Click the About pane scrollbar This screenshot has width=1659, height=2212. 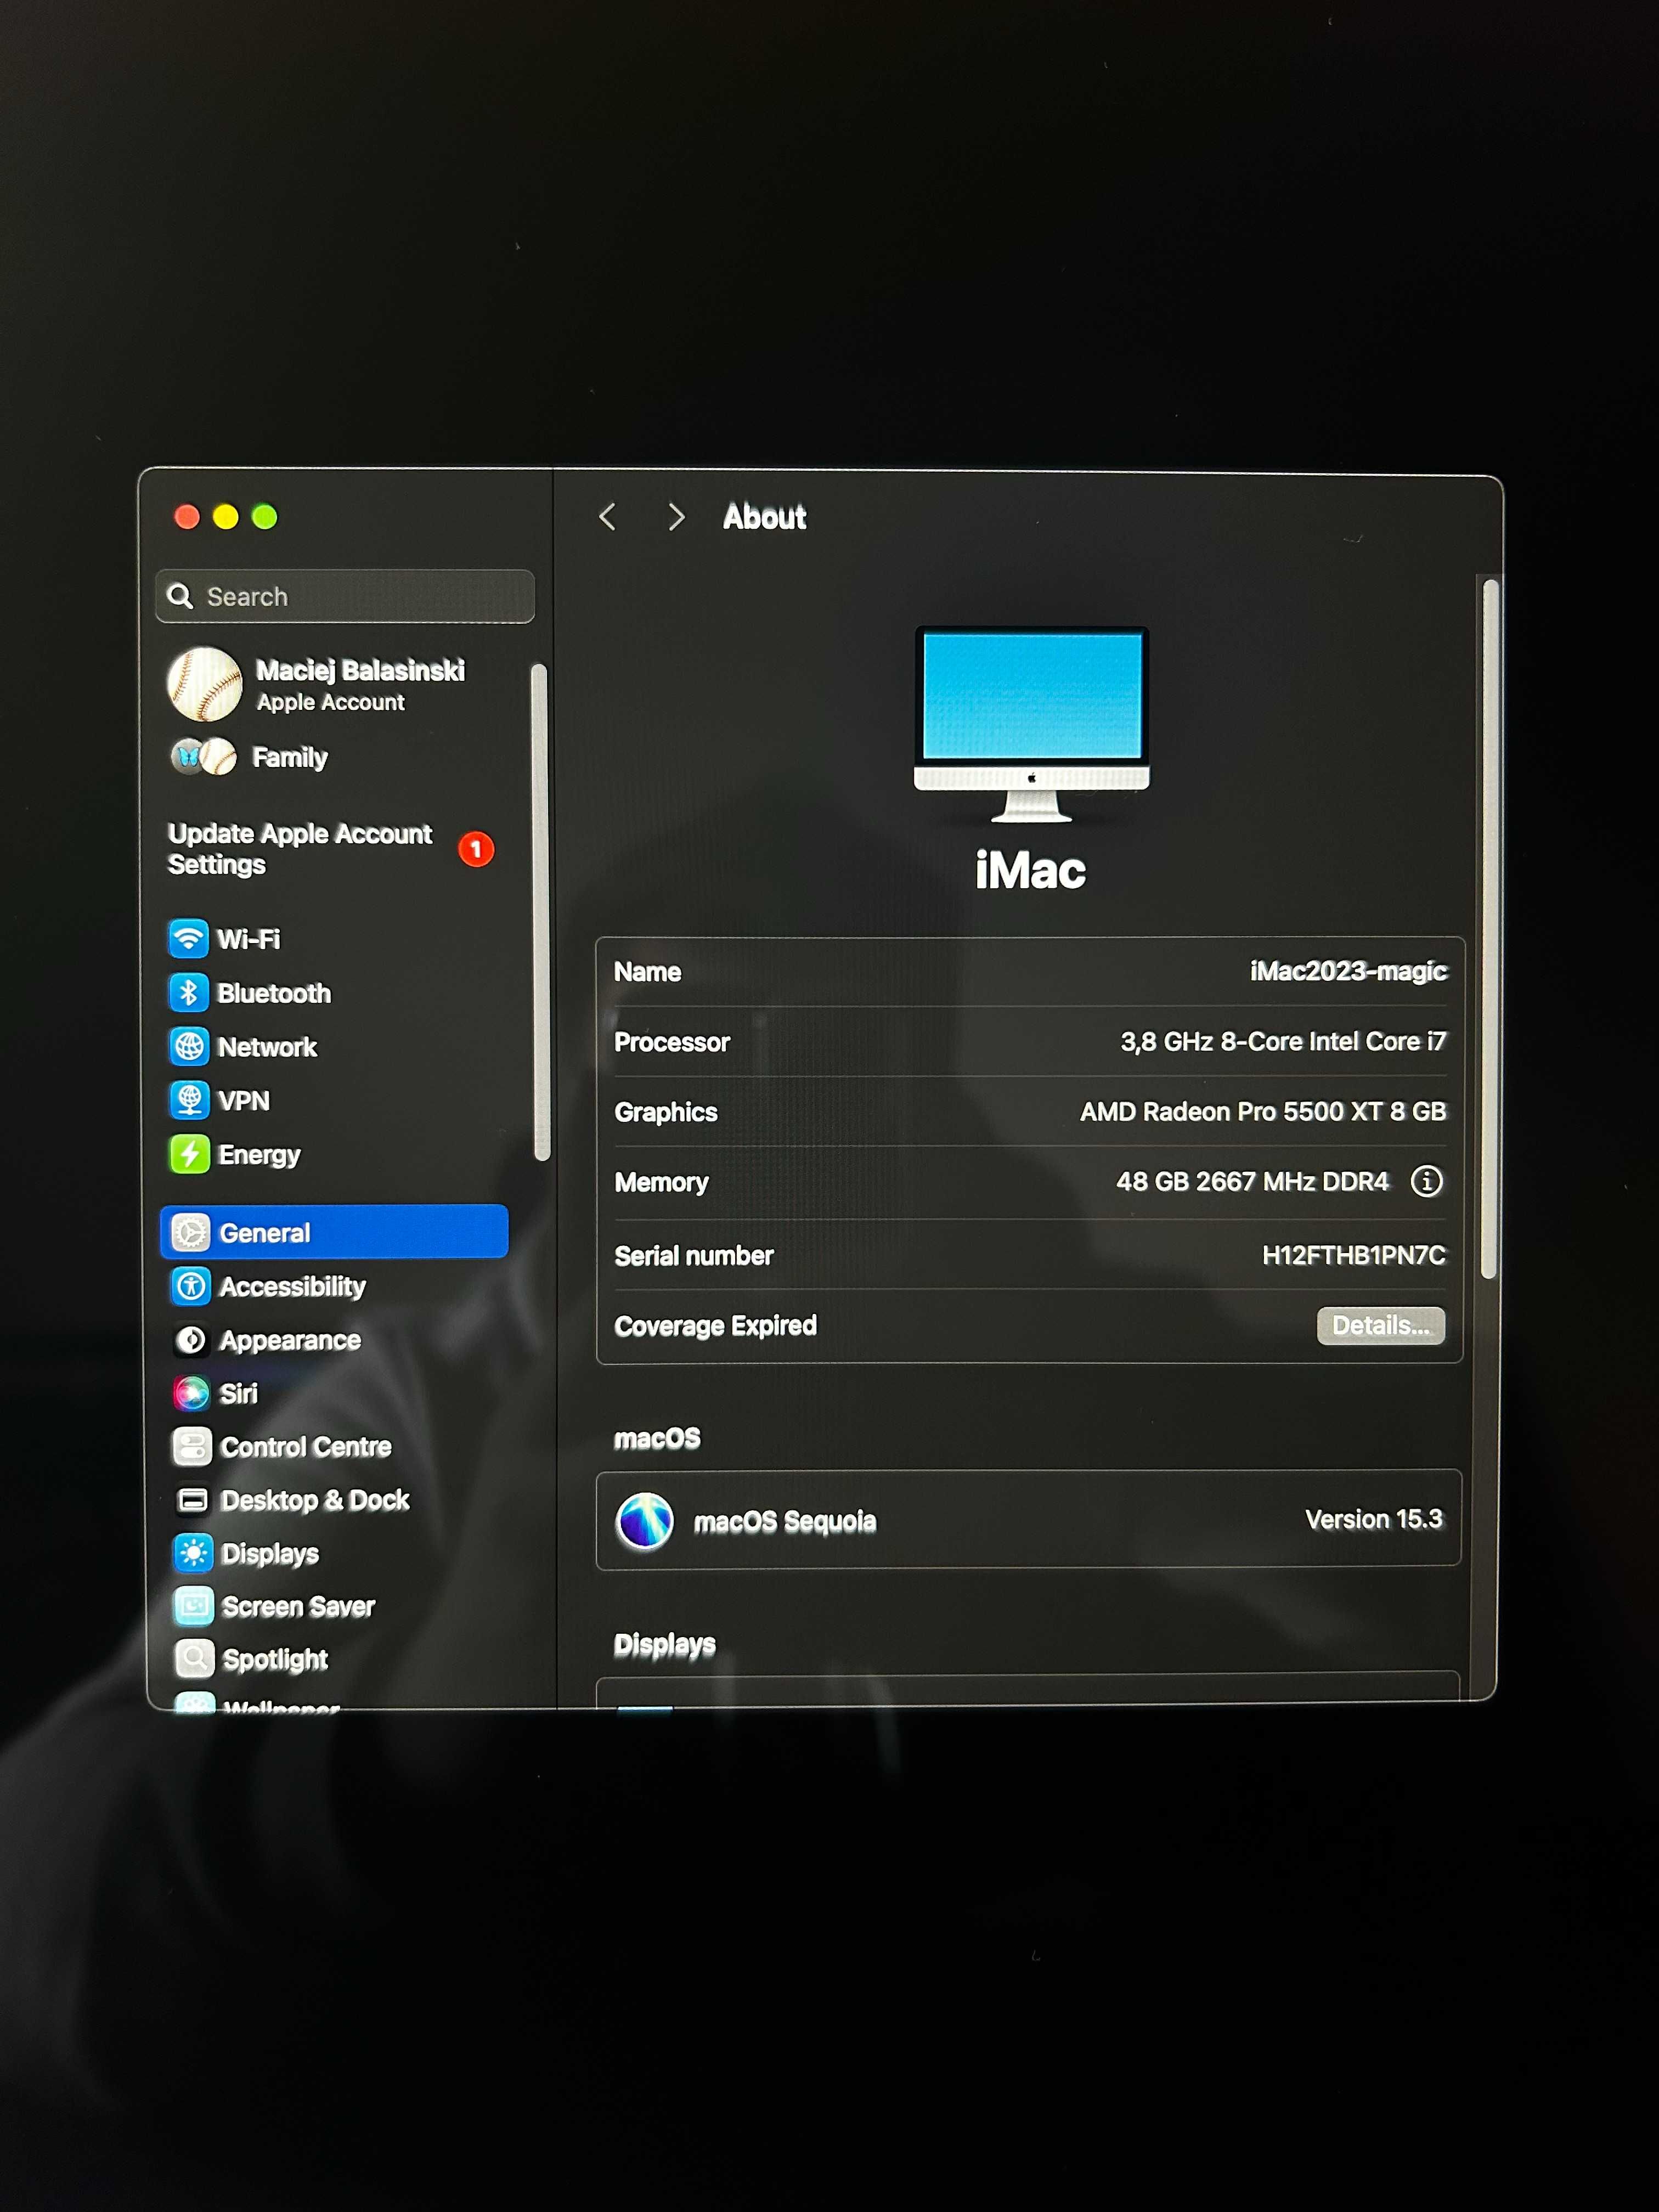click(1489, 928)
